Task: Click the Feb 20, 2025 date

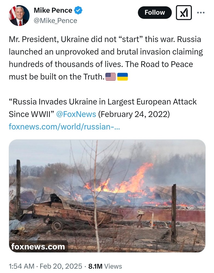Action: point(61,266)
